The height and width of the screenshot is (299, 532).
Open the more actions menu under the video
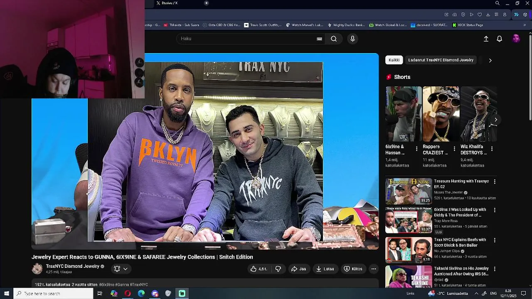[374, 269]
